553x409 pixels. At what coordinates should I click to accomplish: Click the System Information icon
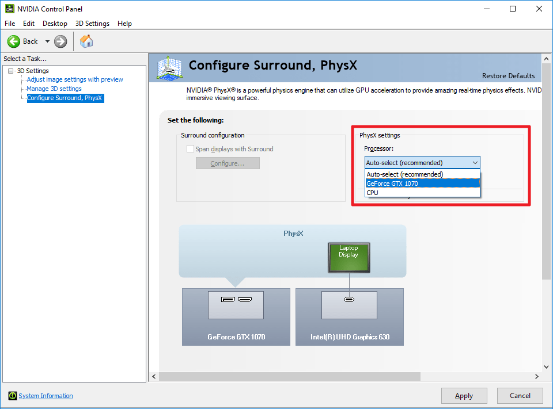pyautogui.click(x=13, y=396)
